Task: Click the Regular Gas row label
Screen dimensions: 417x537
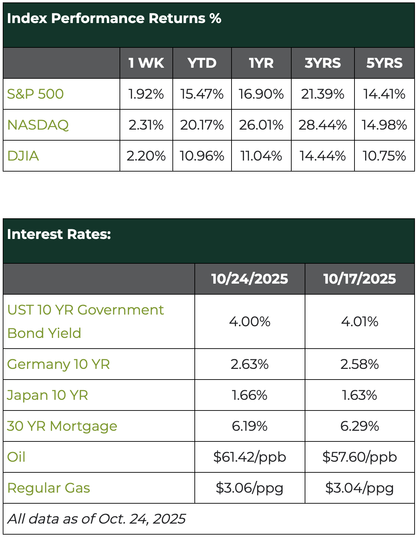Action: pyautogui.click(x=48, y=488)
